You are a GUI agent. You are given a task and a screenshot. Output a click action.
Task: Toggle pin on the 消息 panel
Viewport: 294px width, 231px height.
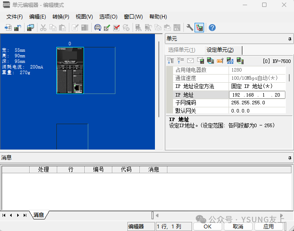289,158
